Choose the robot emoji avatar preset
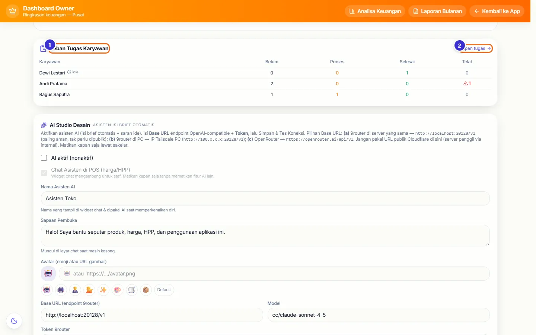Image resolution: width=536 pixels, height=335 pixels. click(x=47, y=290)
